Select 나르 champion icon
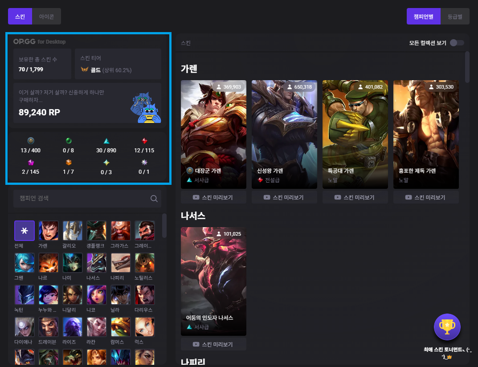The image size is (478, 367). point(49,263)
